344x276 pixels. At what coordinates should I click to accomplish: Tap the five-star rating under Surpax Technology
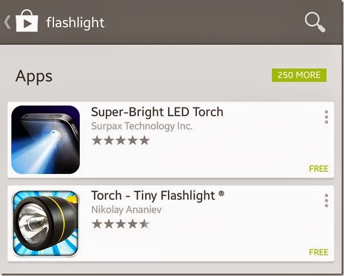(x=120, y=140)
